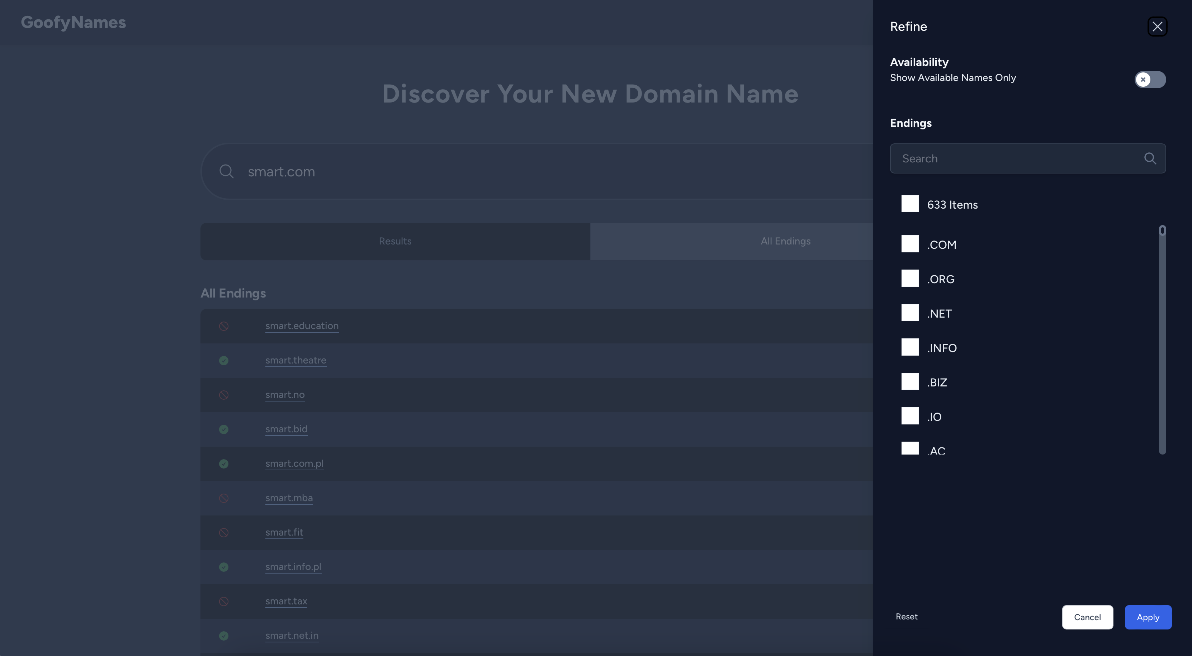
Task: Click the All Endings section heading
Action: (233, 293)
